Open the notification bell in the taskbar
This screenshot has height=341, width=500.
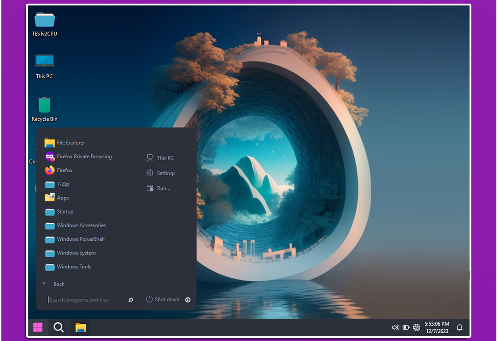point(460,327)
